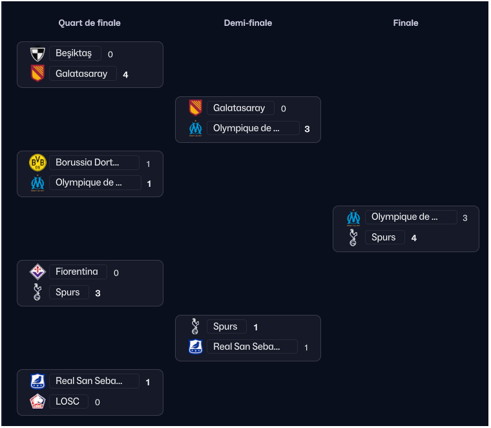This screenshot has width=491, height=428.
Task: Select Spurs name in the final match
Action: click(385, 237)
